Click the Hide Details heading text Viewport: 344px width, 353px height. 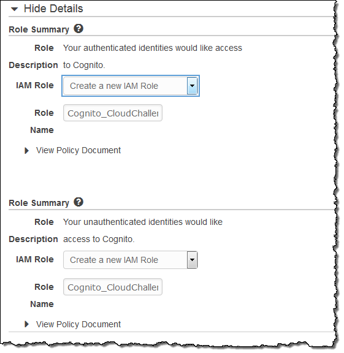53,9
